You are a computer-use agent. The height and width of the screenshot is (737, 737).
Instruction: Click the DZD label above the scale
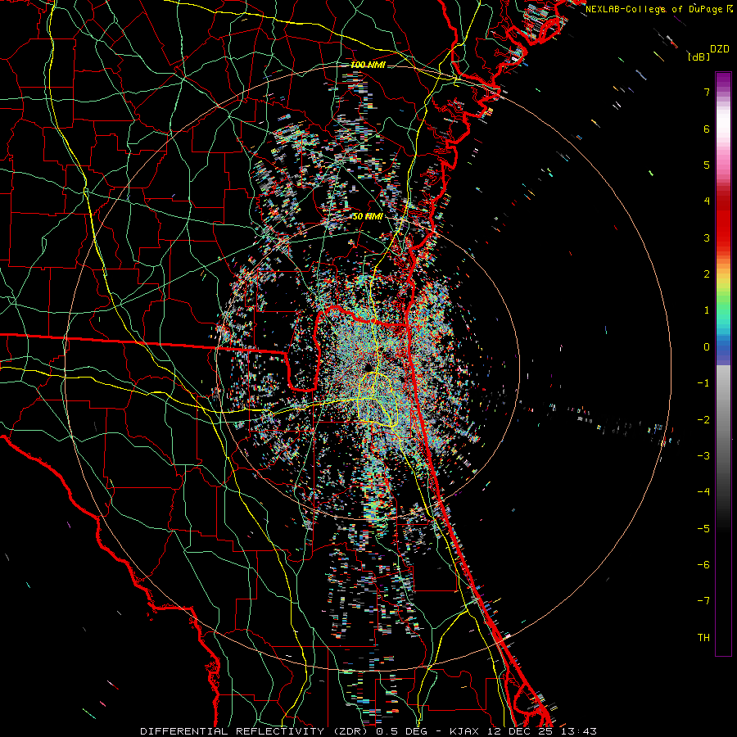(x=720, y=49)
